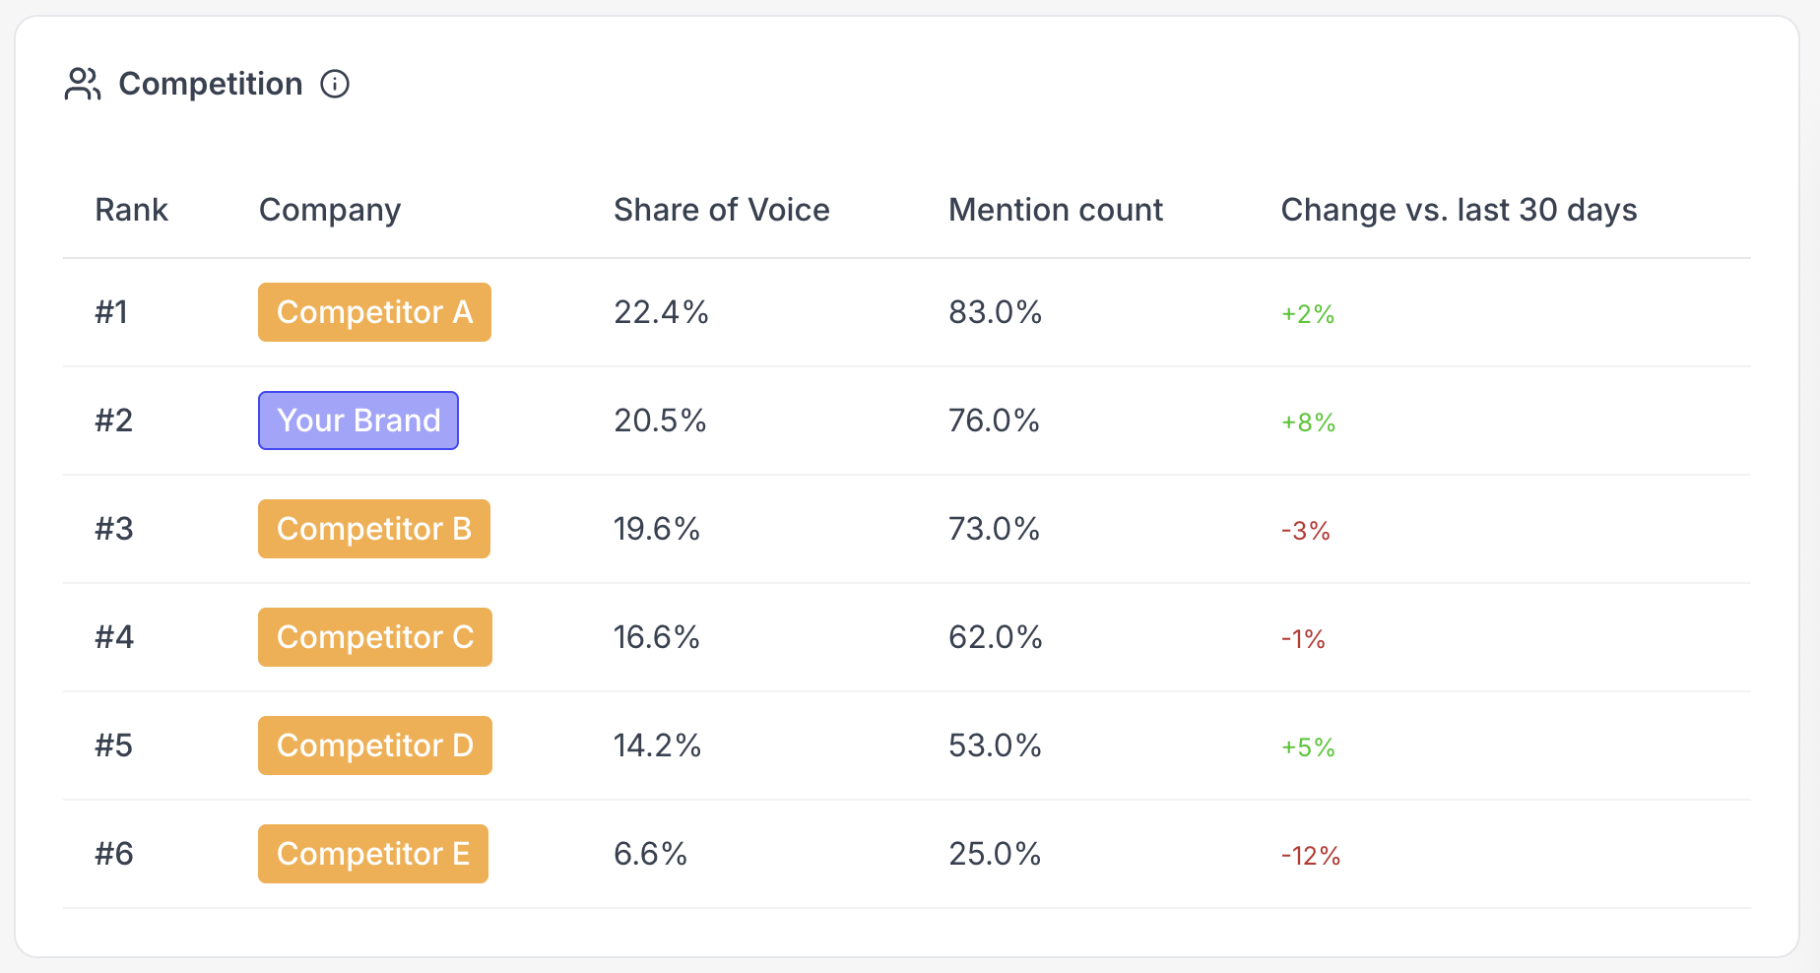1820x973 pixels.
Task: Open the Competitor C company tag
Action: (x=375, y=637)
